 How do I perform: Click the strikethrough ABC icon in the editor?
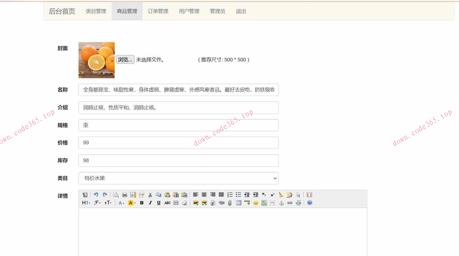click(x=168, y=203)
